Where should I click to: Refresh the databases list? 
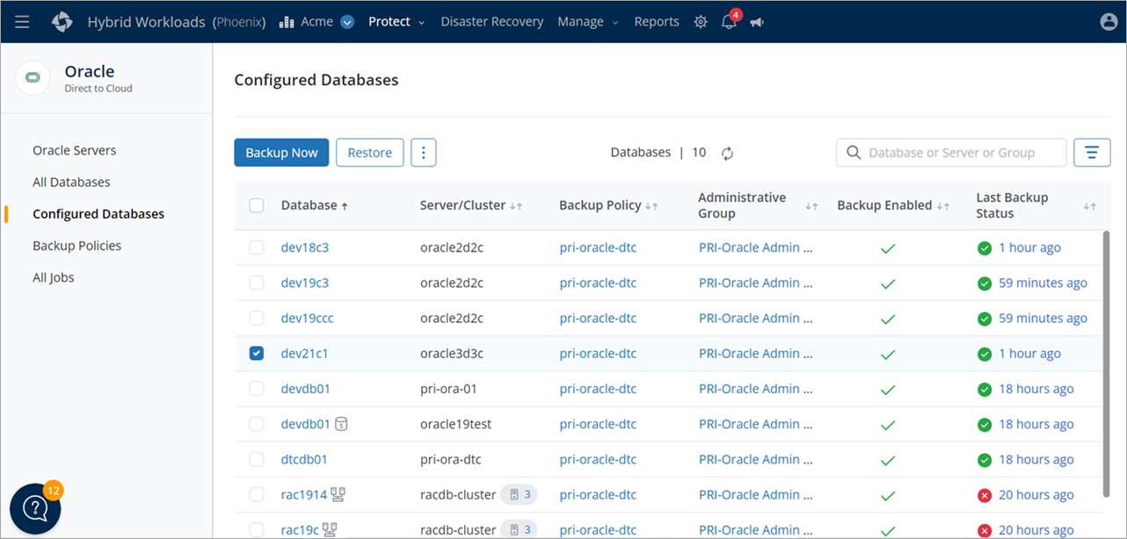(728, 153)
